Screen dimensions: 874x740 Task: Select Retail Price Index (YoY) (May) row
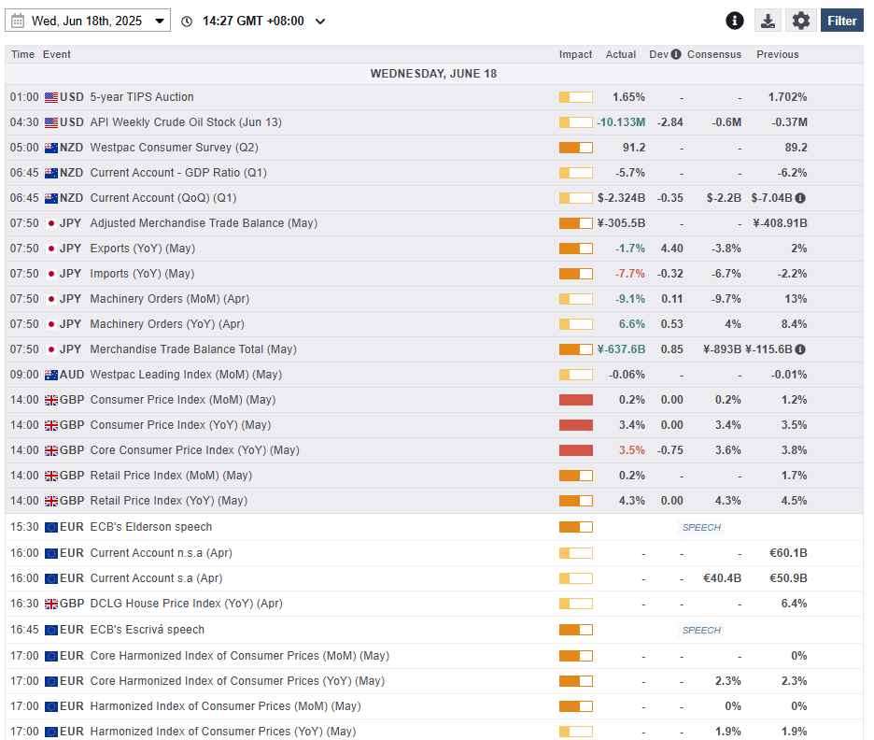[x=433, y=501]
